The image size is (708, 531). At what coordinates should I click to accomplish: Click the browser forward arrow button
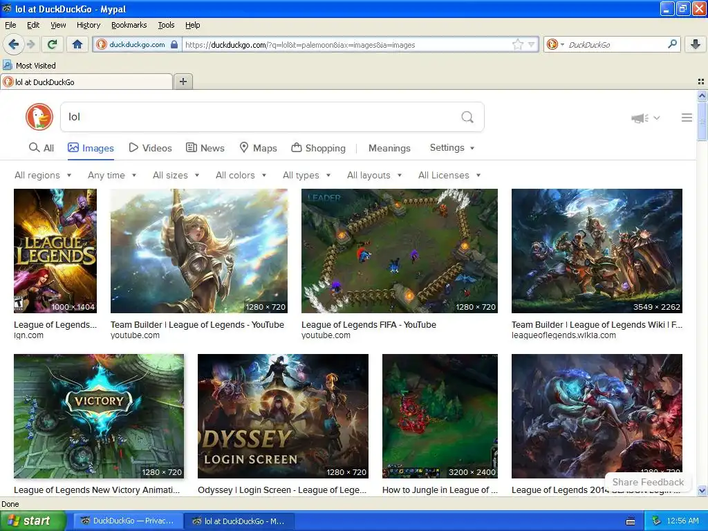(x=30, y=44)
